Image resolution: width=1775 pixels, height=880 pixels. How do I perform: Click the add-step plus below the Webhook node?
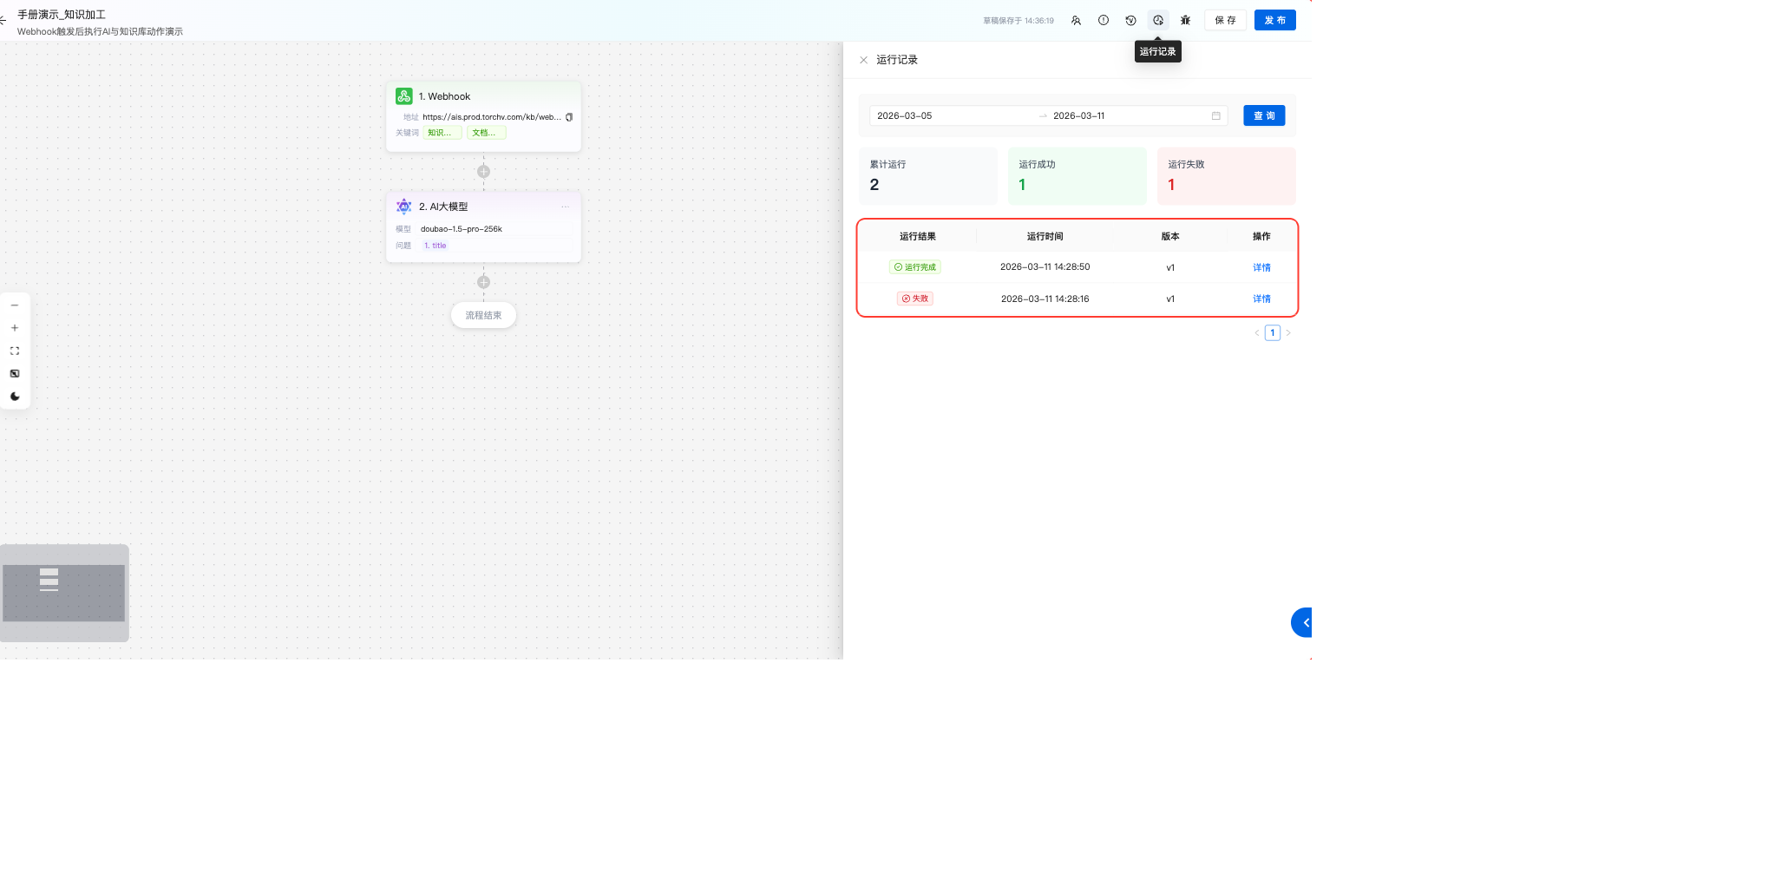pos(483,172)
